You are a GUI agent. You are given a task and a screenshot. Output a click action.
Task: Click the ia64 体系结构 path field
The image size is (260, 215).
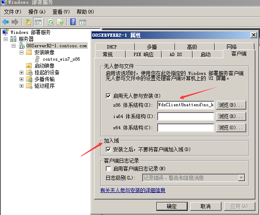(186, 116)
